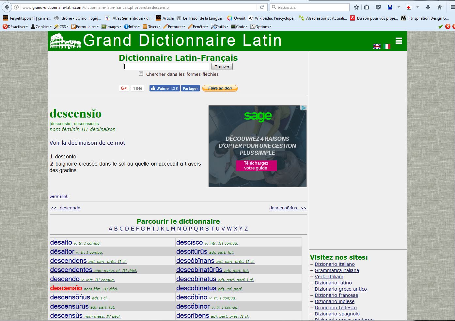
Task: Expand the CSS dropdown menu
Action: click(x=62, y=27)
